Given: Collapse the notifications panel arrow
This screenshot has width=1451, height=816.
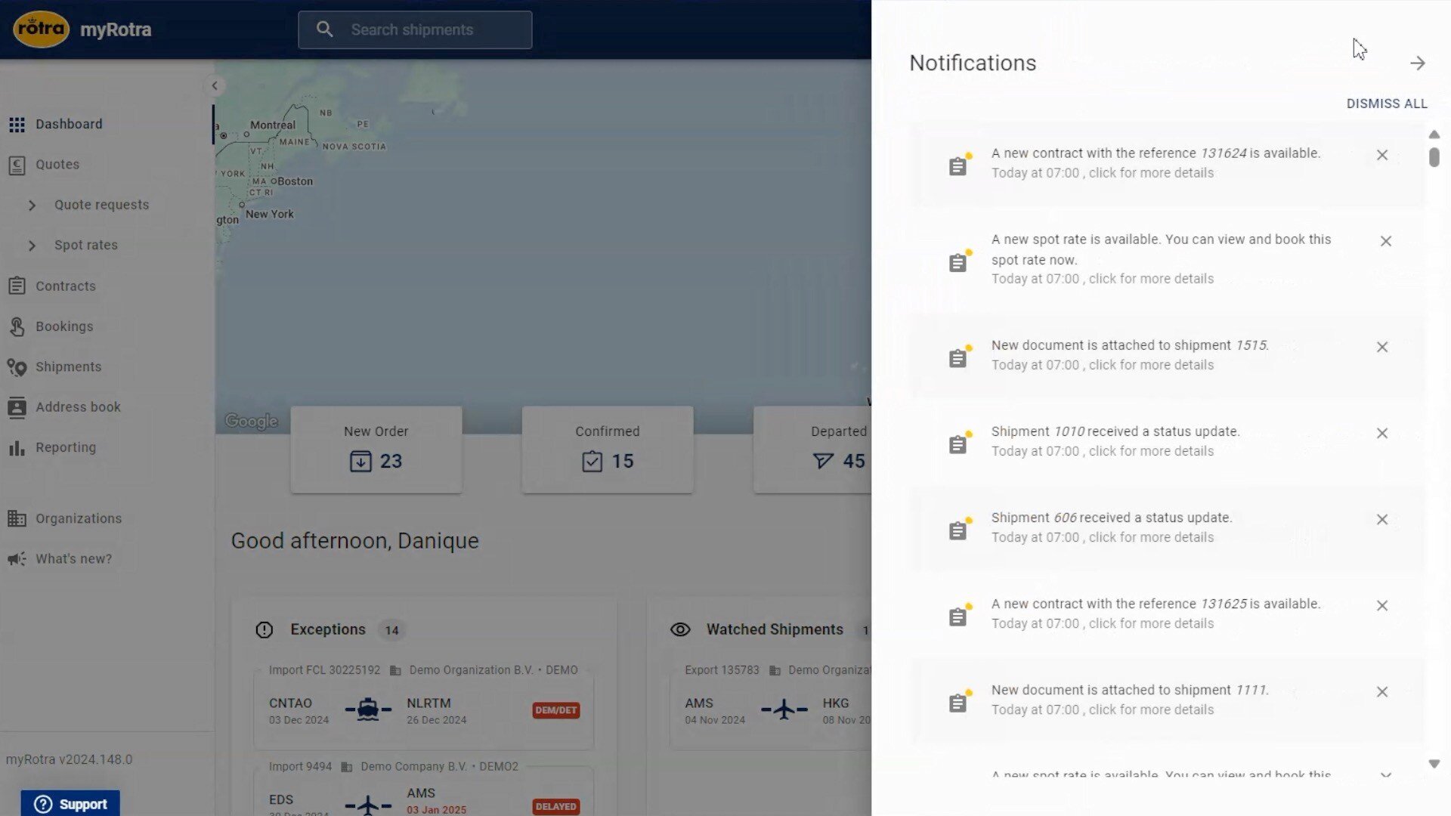Looking at the screenshot, I should point(1416,62).
